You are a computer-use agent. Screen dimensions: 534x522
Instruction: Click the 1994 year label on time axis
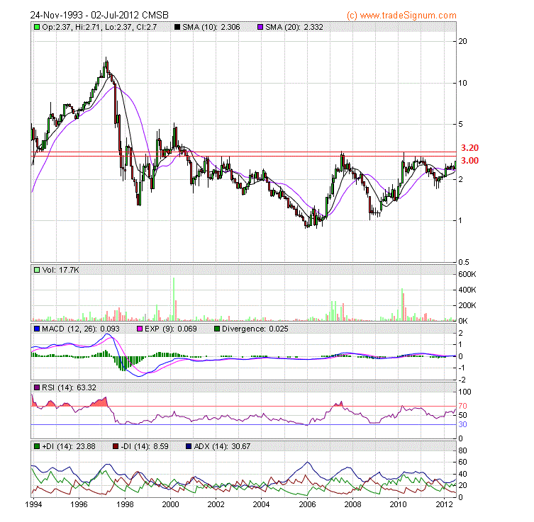(33, 504)
